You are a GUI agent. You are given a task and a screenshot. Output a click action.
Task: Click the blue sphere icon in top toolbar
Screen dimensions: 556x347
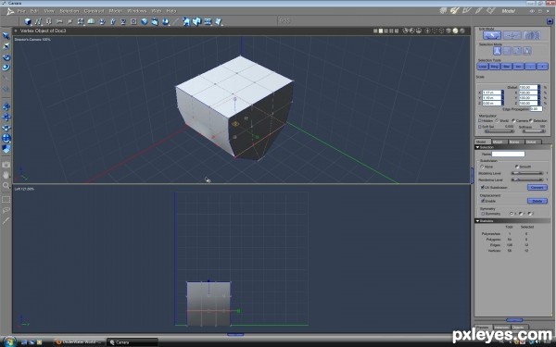(144, 22)
